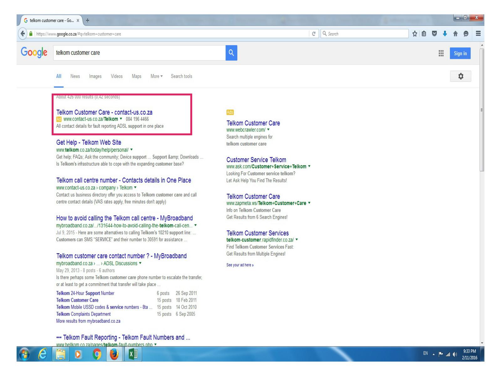Switch to the Videos tab
Image resolution: width=501 pixels, height=376 pixels.
tap(116, 76)
